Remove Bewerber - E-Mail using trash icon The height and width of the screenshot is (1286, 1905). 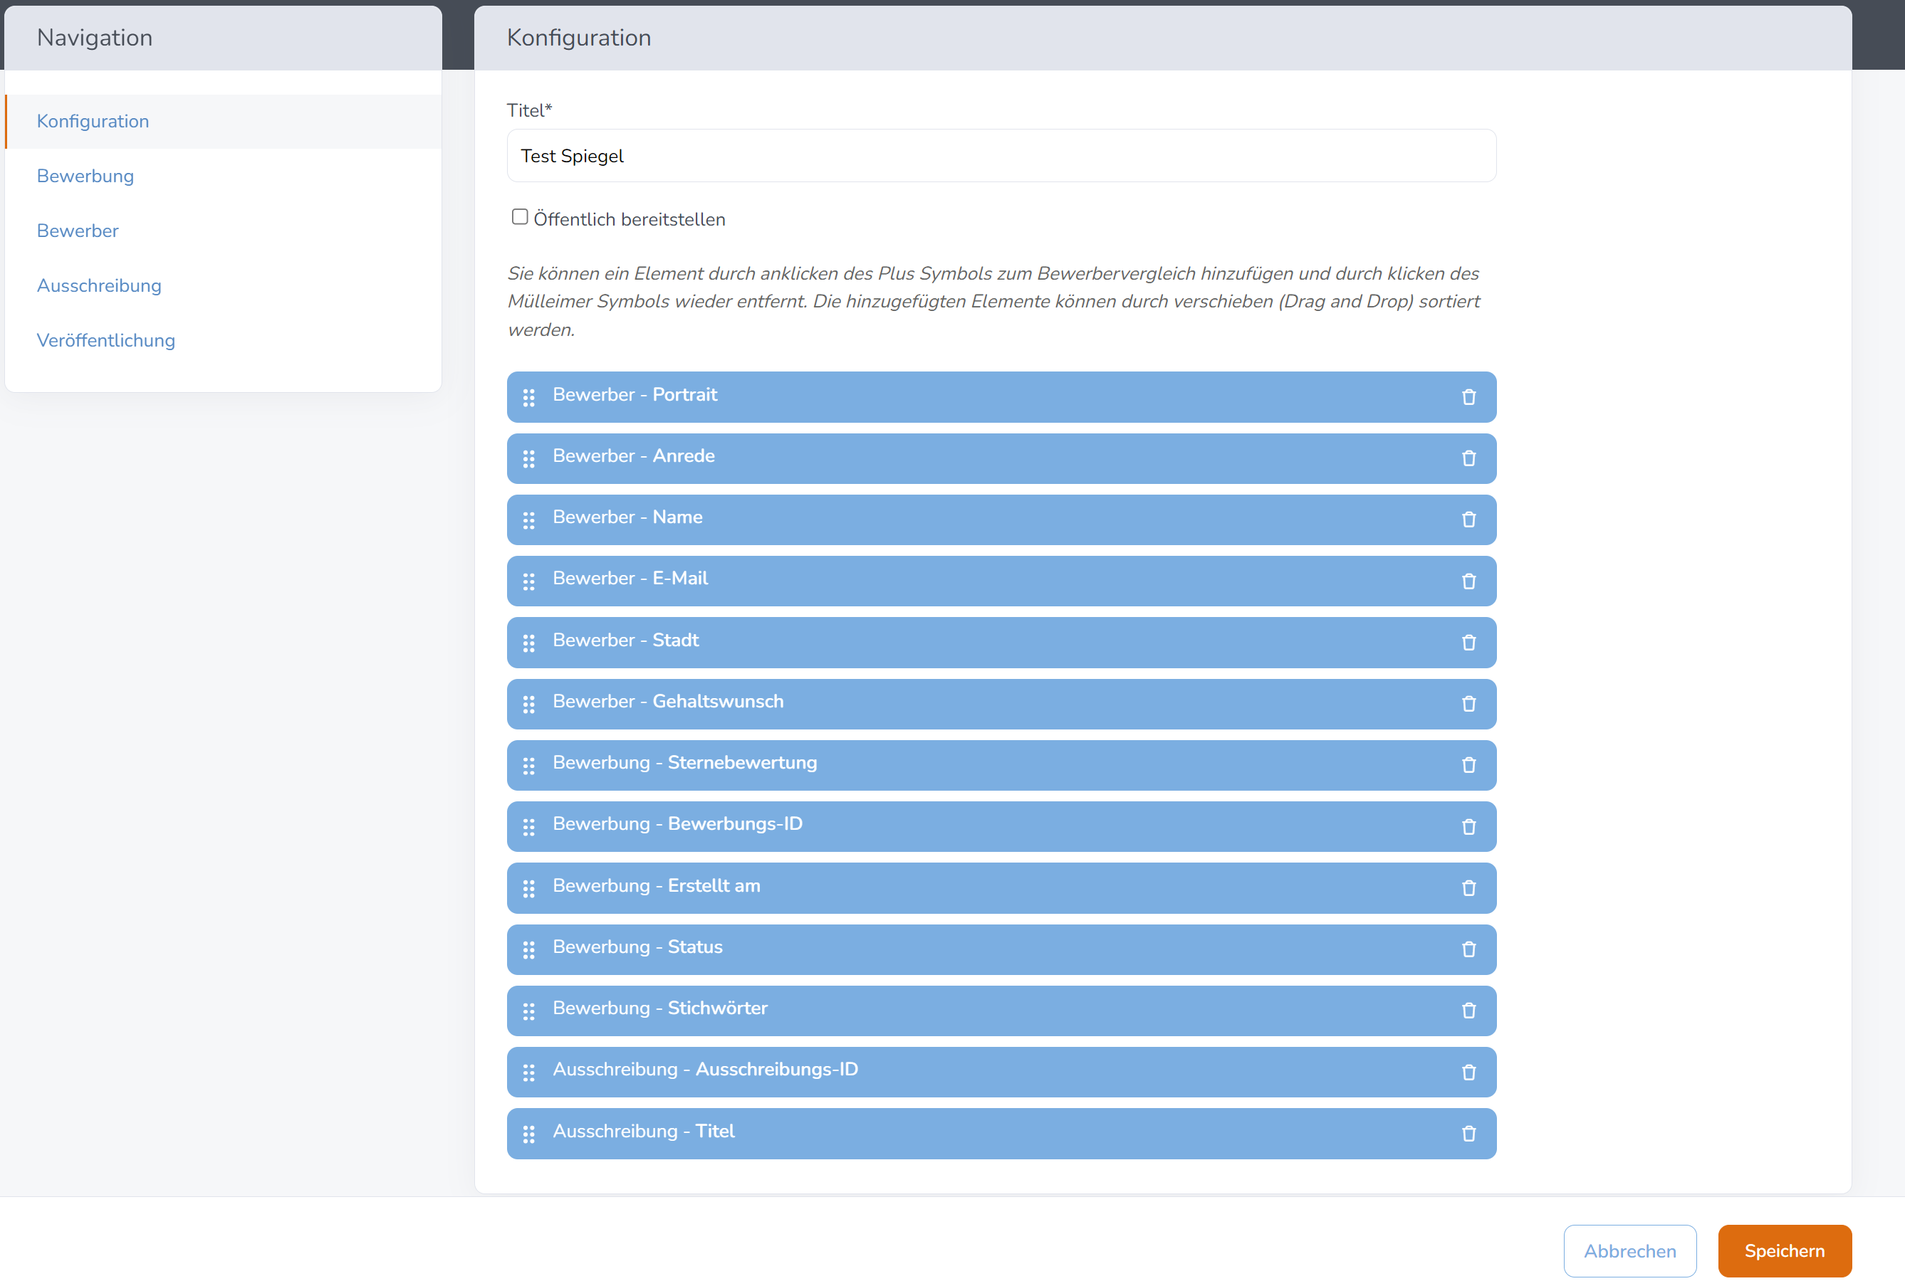pos(1468,581)
